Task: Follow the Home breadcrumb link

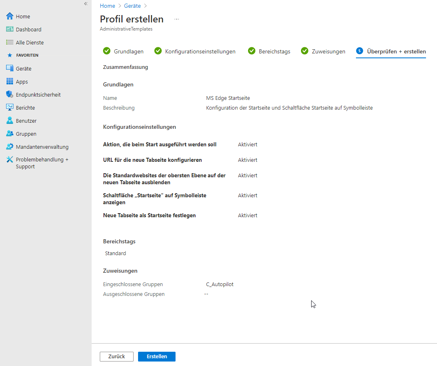Action: tap(107, 6)
